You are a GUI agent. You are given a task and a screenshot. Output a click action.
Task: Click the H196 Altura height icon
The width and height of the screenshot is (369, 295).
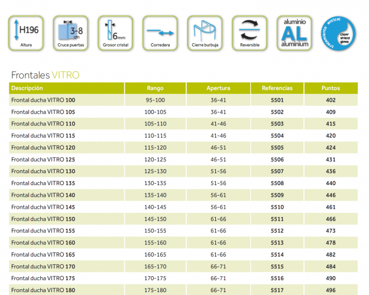click(25, 33)
